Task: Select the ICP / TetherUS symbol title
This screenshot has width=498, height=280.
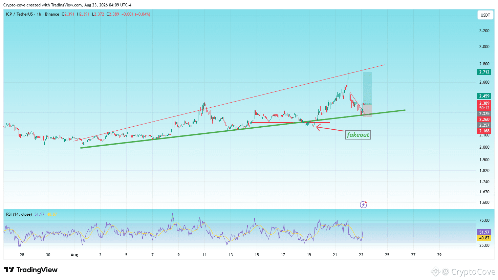Action: tap(33, 14)
